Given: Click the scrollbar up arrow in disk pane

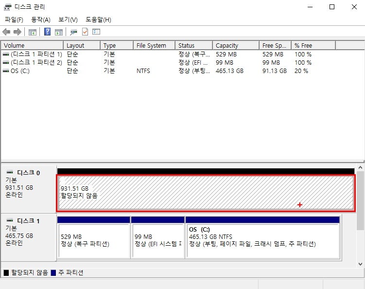Looking at the screenshot, I should 360,167.
